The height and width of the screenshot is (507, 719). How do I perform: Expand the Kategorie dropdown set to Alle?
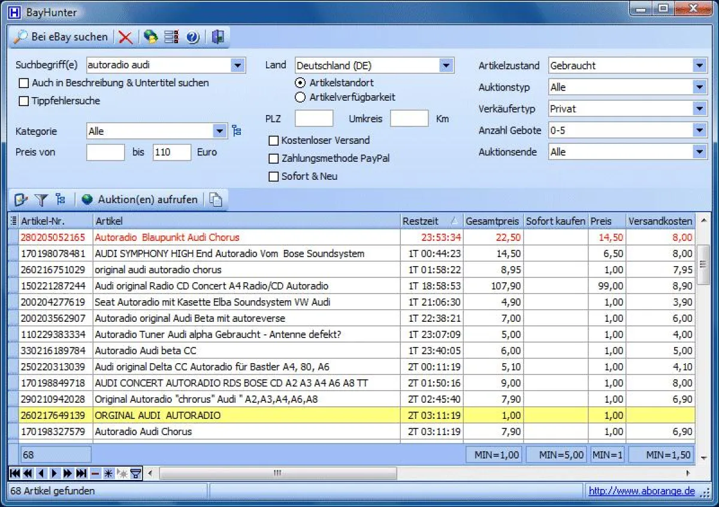coord(220,131)
